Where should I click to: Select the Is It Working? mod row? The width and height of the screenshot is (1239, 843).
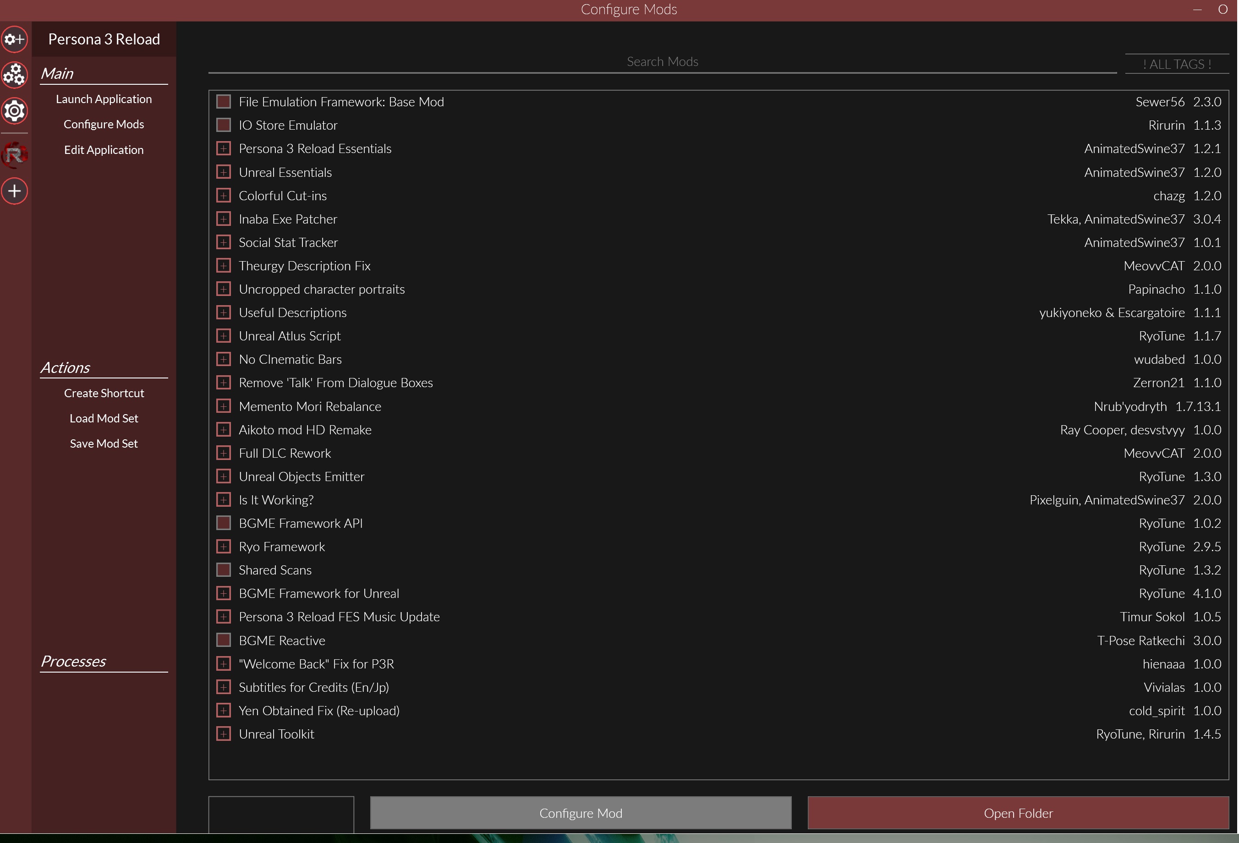(x=718, y=499)
